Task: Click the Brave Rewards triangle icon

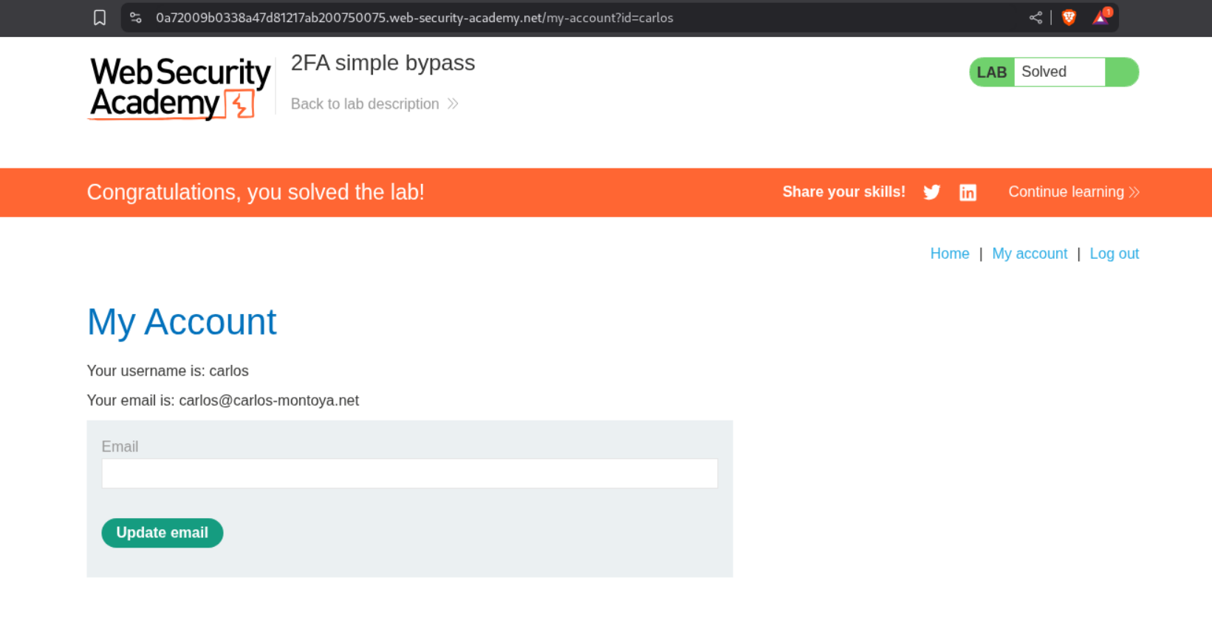Action: click(1100, 18)
